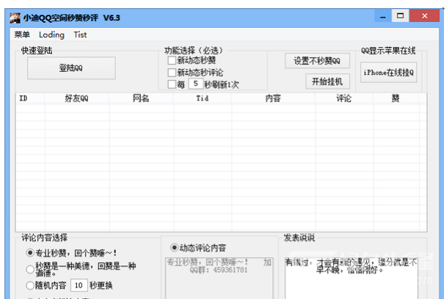Click the ID column header
The height and width of the screenshot is (299, 446).
[30, 98]
